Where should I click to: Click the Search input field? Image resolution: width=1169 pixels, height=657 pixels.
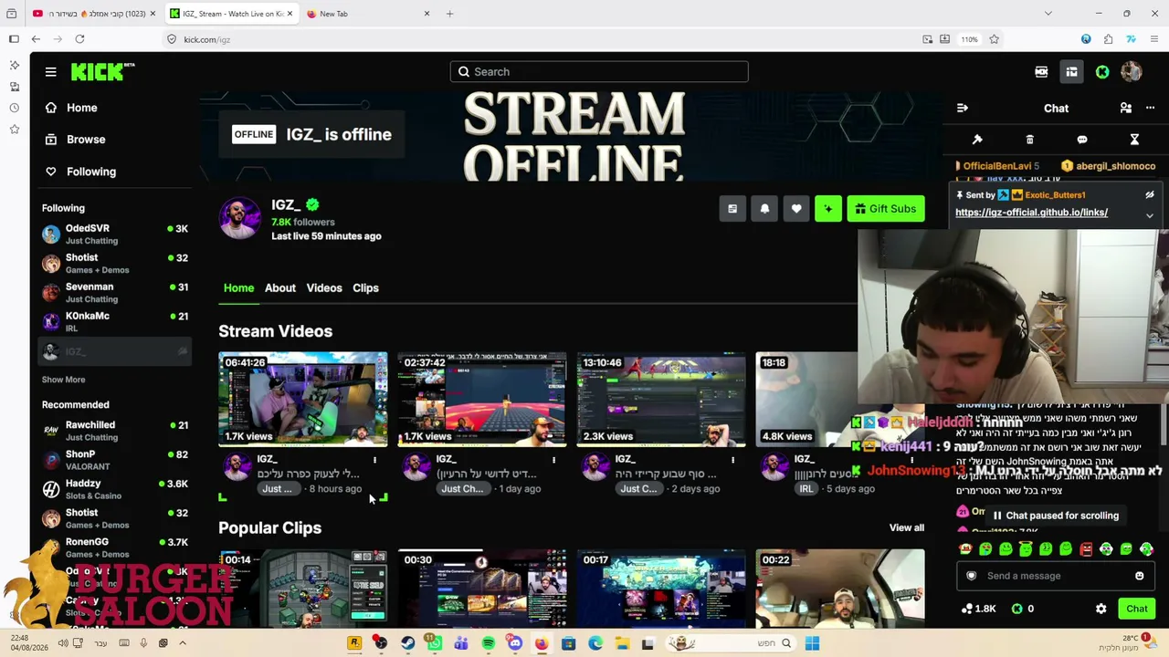click(x=599, y=72)
